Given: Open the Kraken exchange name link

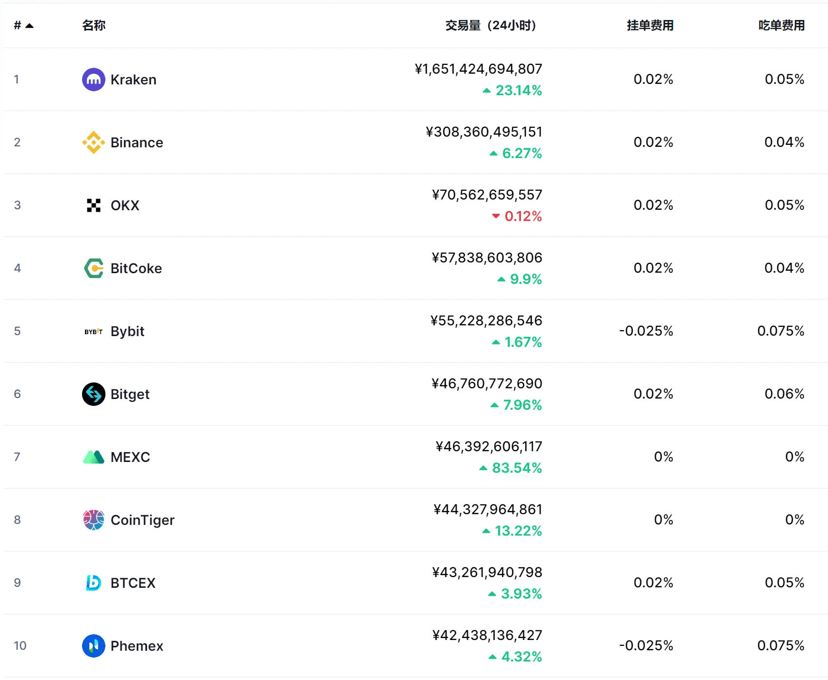Looking at the screenshot, I should click(133, 80).
